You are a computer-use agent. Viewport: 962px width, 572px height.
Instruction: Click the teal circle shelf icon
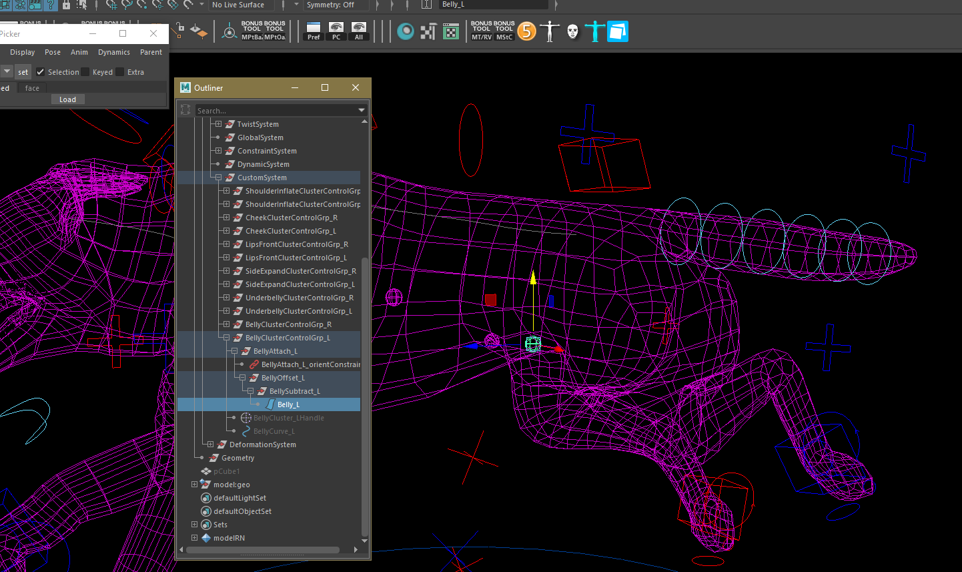coord(406,31)
